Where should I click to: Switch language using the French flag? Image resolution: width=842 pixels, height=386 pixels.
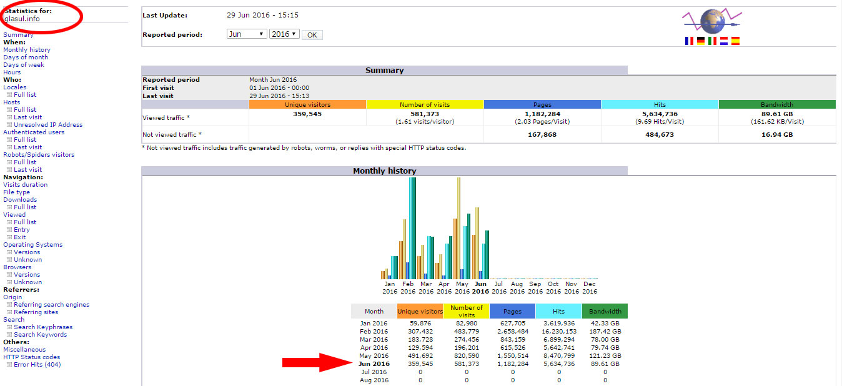click(689, 41)
